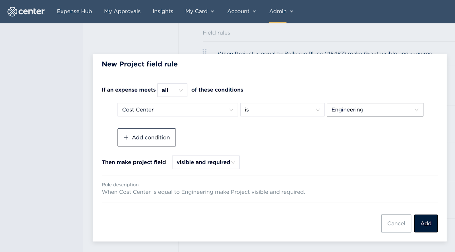Open the Account menu
Image resolution: width=455 pixels, height=252 pixels.
coord(238,11)
